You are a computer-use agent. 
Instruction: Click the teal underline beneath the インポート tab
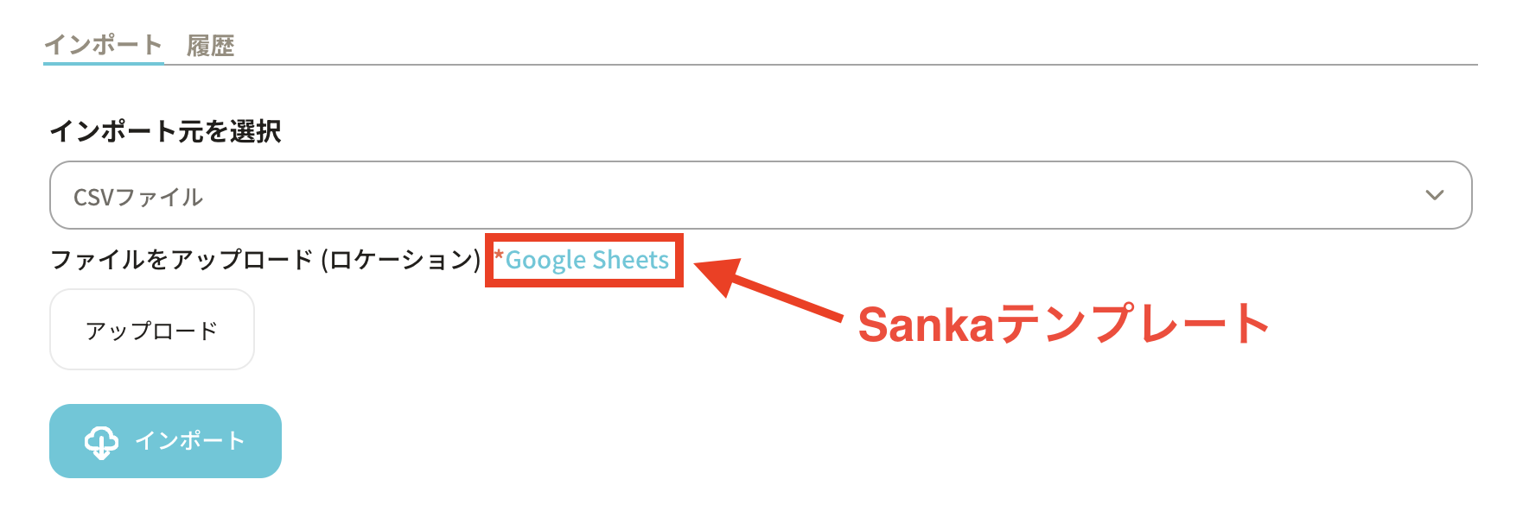click(x=103, y=62)
